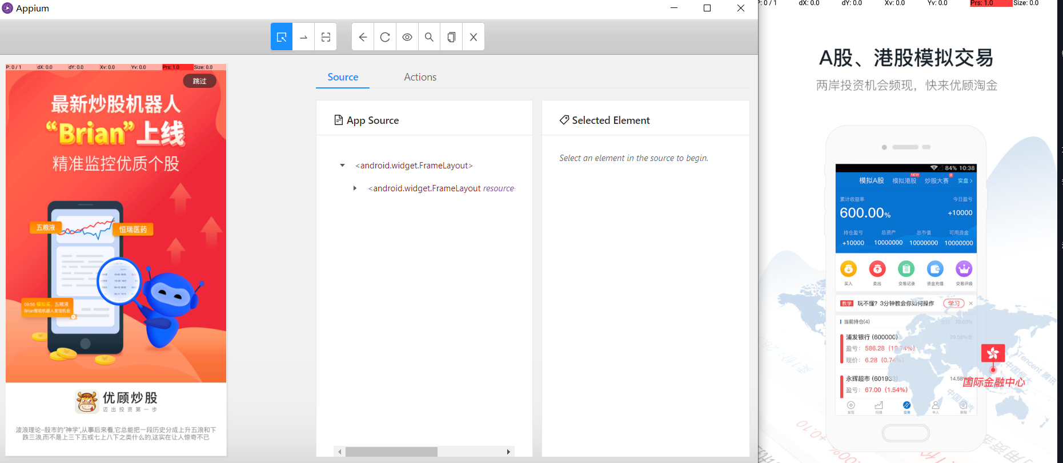Switch to the Source tab
1063x463 pixels.
pos(343,77)
